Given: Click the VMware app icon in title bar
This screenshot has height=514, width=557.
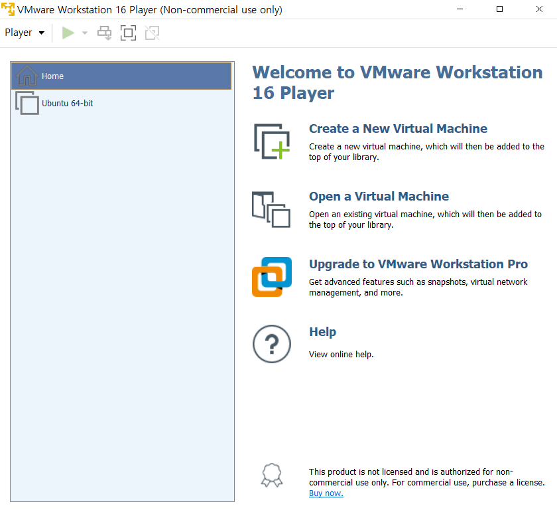Looking at the screenshot, I should [x=8, y=9].
